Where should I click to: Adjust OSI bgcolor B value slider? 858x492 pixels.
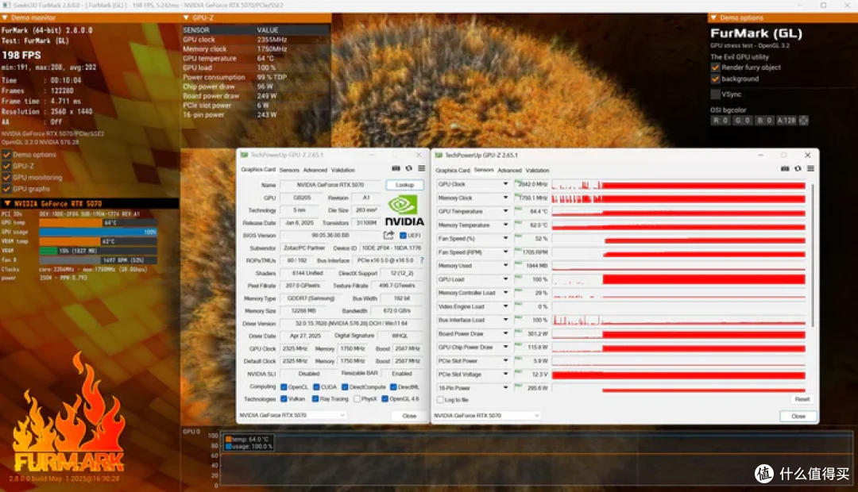click(x=764, y=121)
